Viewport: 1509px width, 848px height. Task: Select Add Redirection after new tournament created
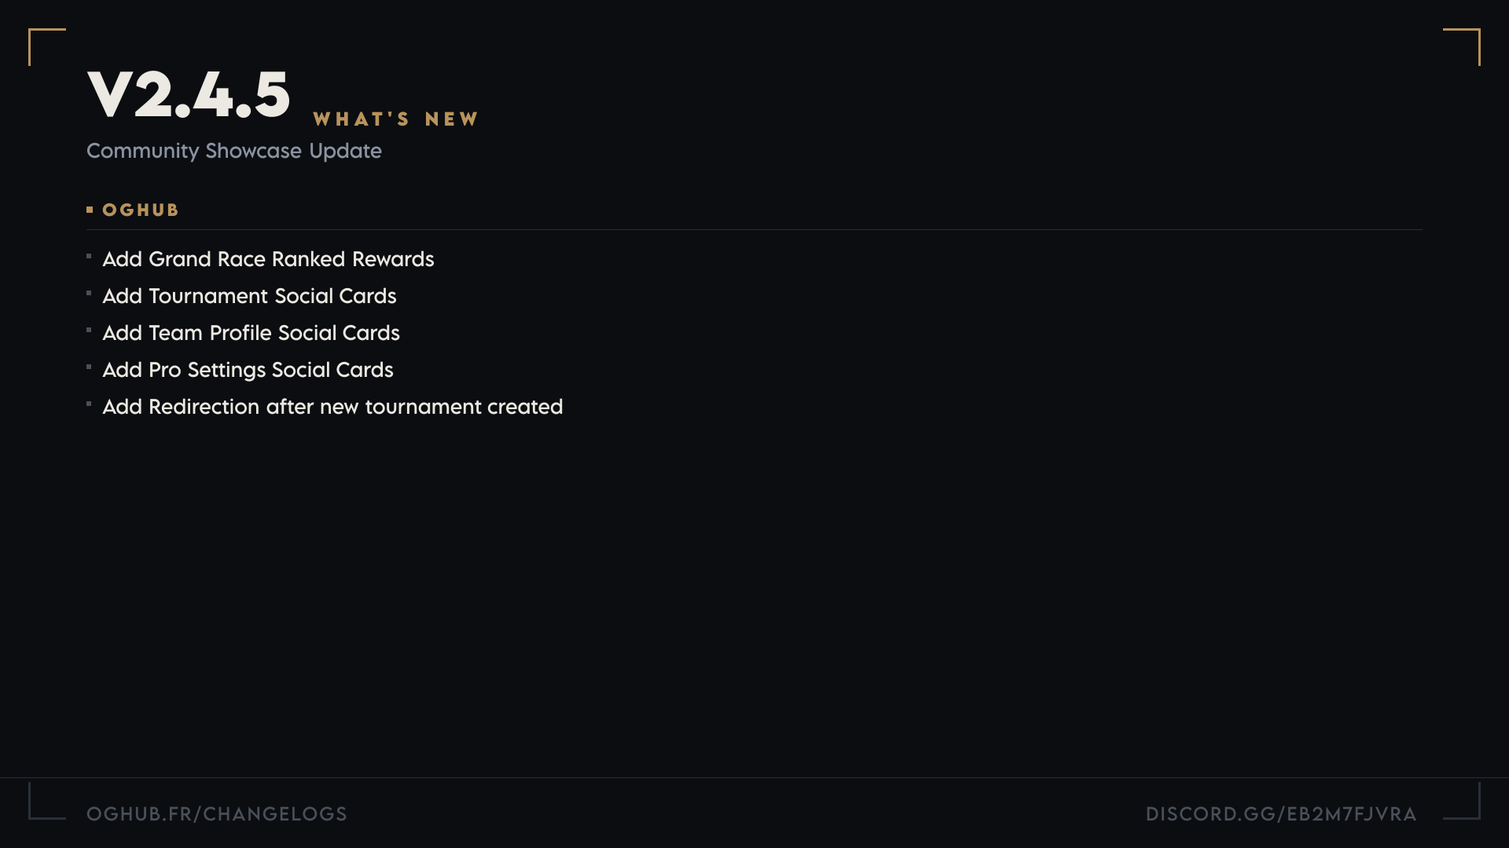point(332,407)
